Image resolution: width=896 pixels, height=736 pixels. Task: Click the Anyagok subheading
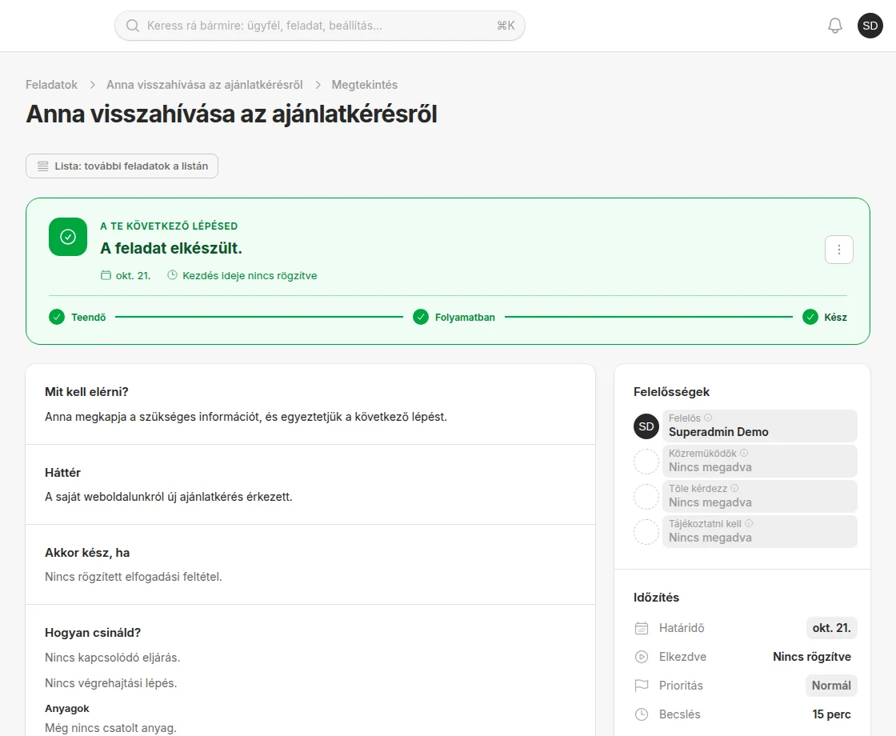point(67,709)
